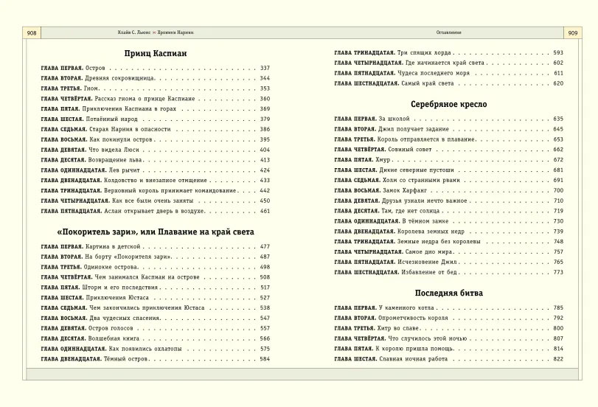This screenshot has width=598, height=407.
Task: Click the row 'Верховный король принимает командование'
Action: click(156, 191)
